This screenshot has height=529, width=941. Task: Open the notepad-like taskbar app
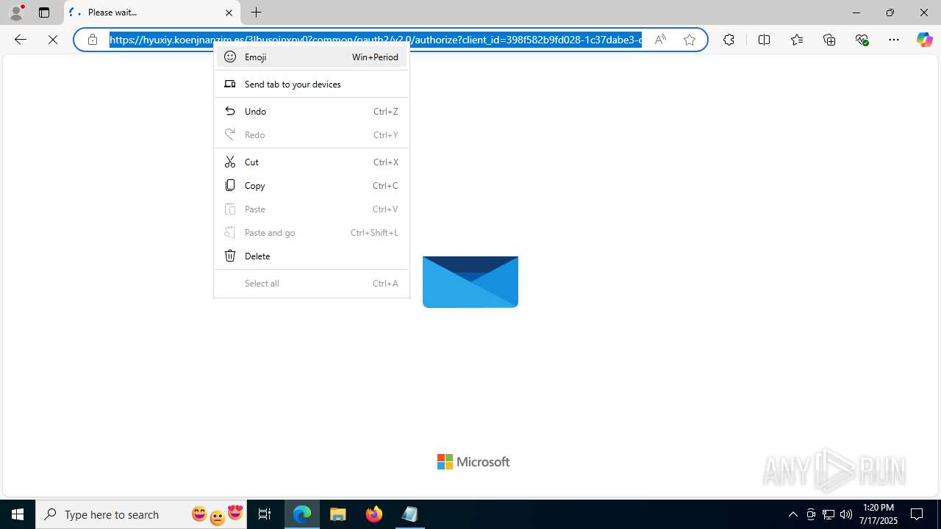point(409,514)
